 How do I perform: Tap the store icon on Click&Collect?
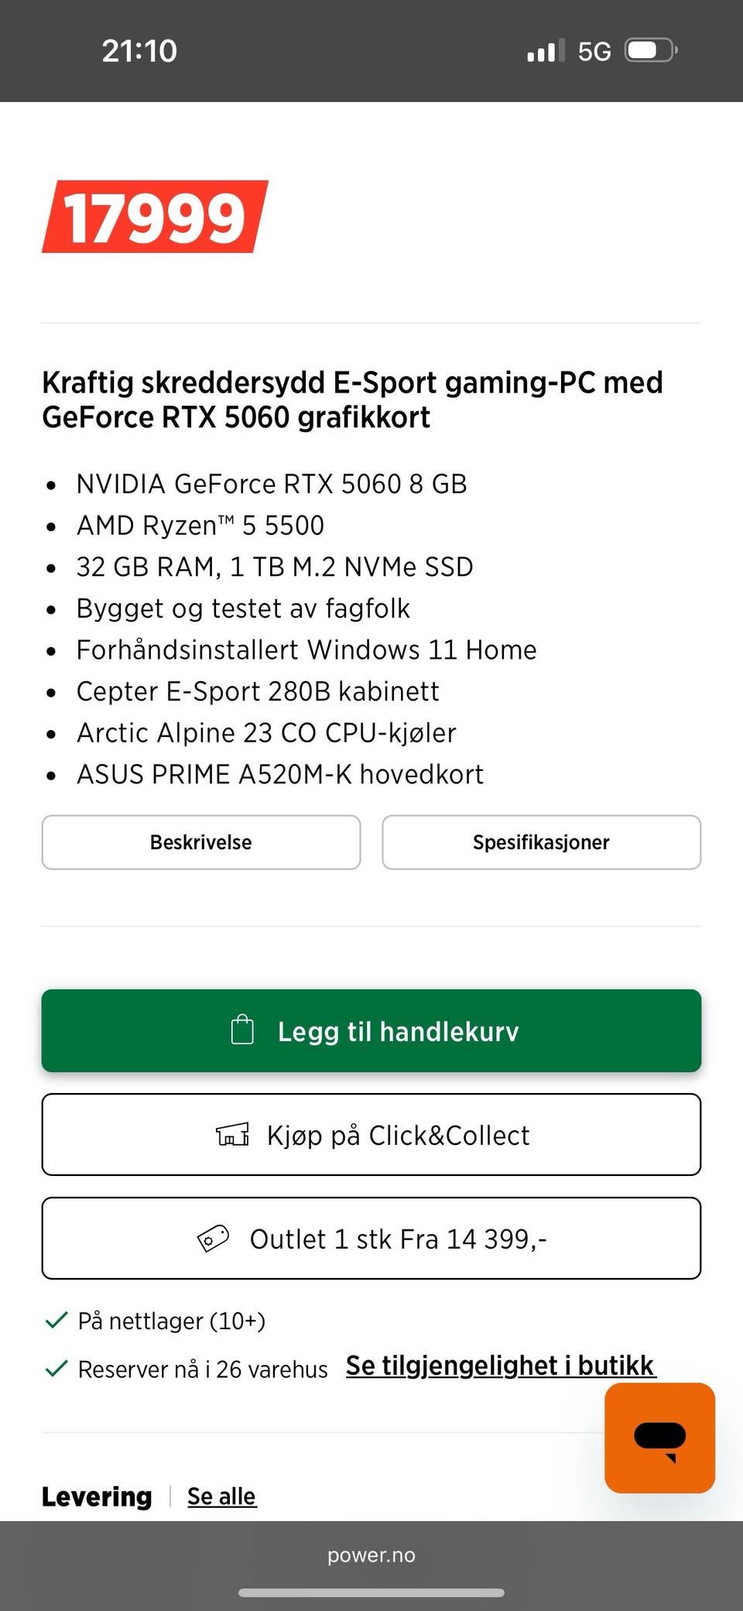point(232,1135)
